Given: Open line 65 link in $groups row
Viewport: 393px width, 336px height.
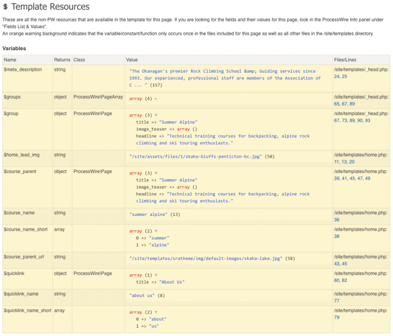Looking at the screenshot, I should click(x=337, y=104).
